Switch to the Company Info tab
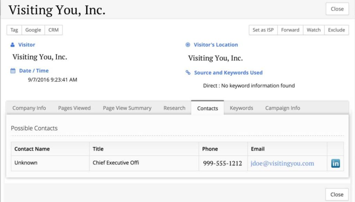Screen dimensions: 355x202 [29, 108]
